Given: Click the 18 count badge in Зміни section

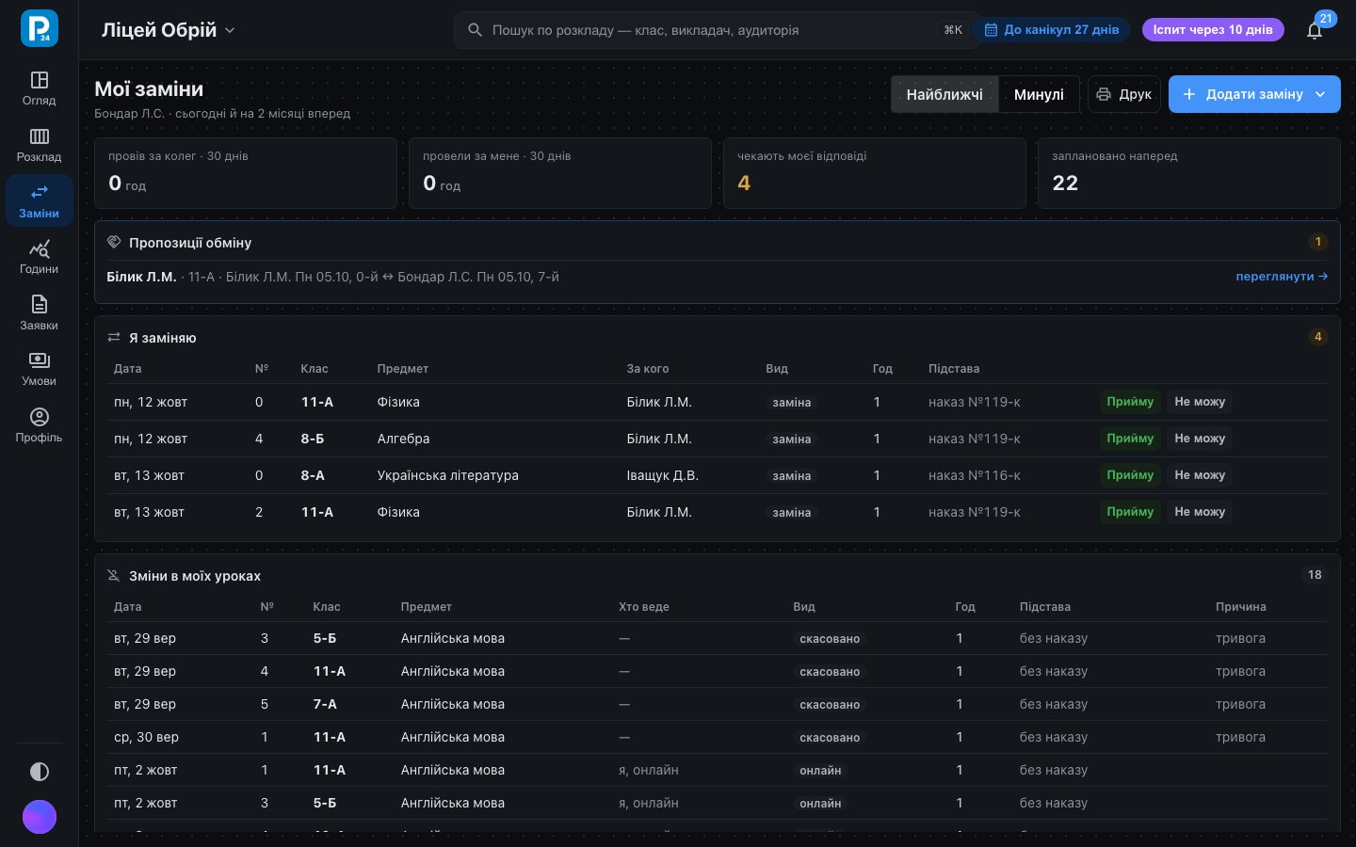Looking at the screenshot, I should 1315,575.
